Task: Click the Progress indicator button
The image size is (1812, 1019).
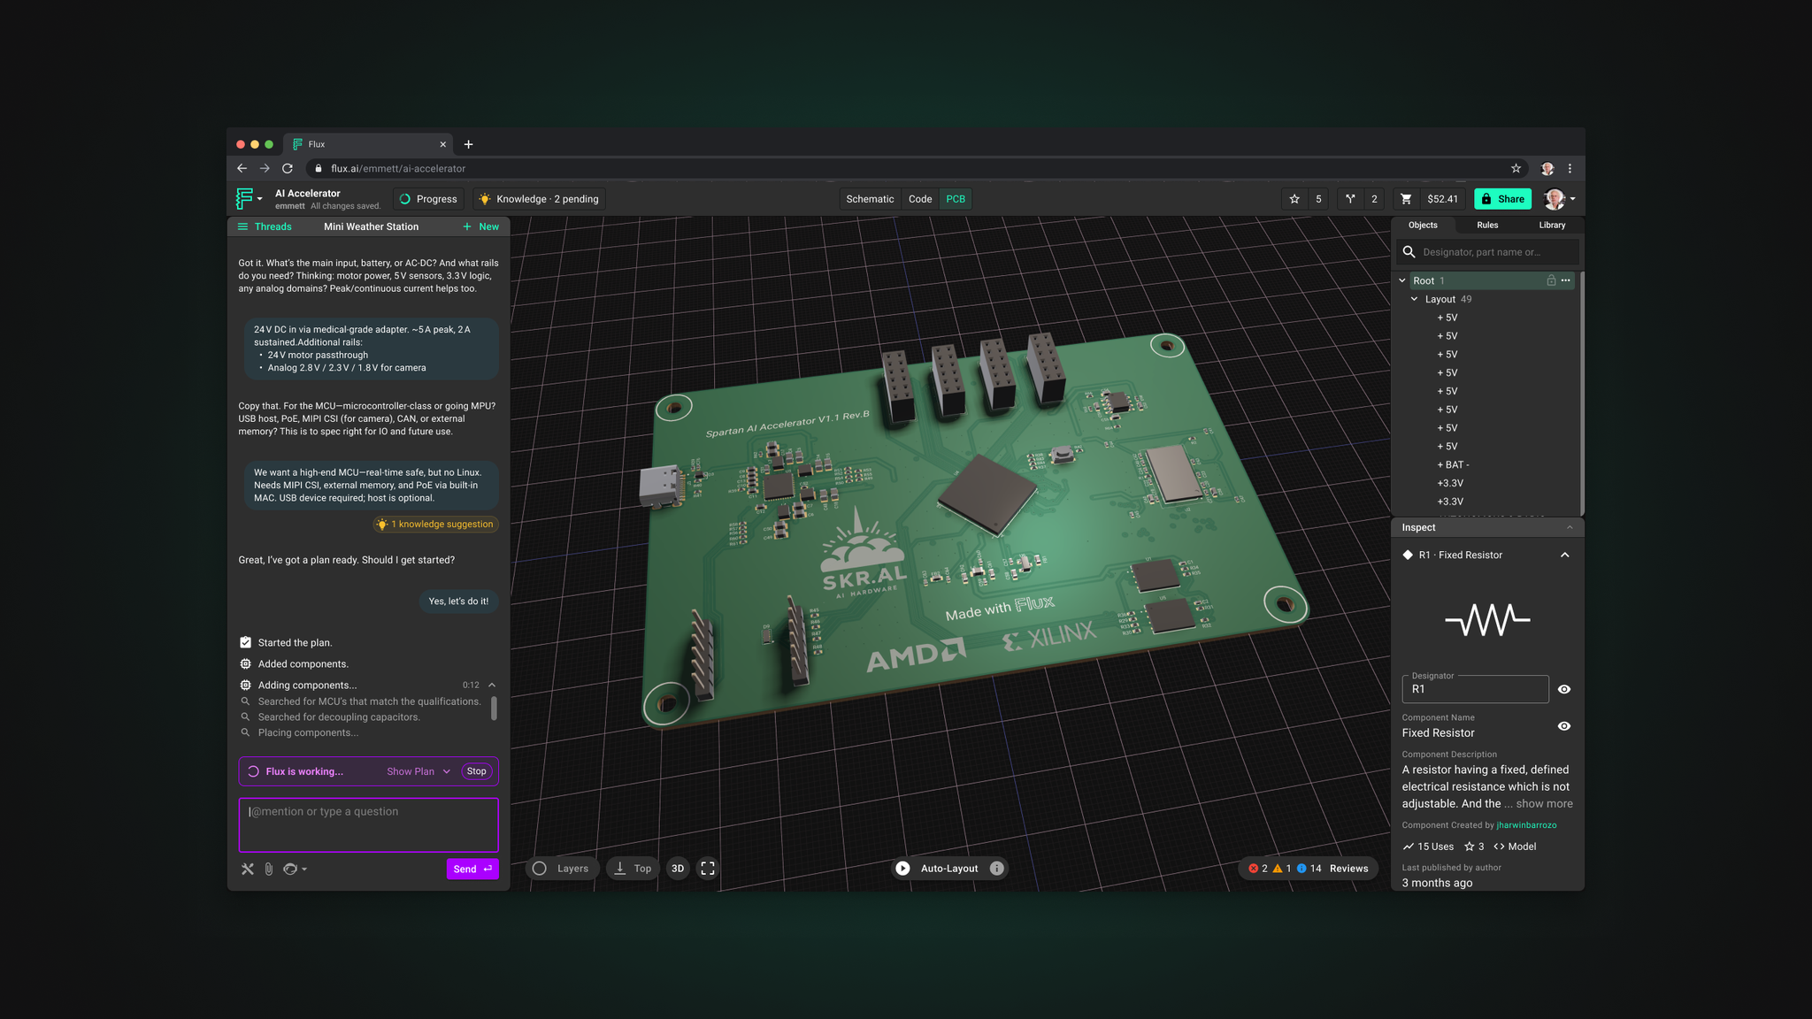Action: 428,199
